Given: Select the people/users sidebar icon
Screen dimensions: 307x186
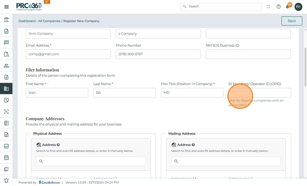Looking at the screenshot, I should click(6, 66).
